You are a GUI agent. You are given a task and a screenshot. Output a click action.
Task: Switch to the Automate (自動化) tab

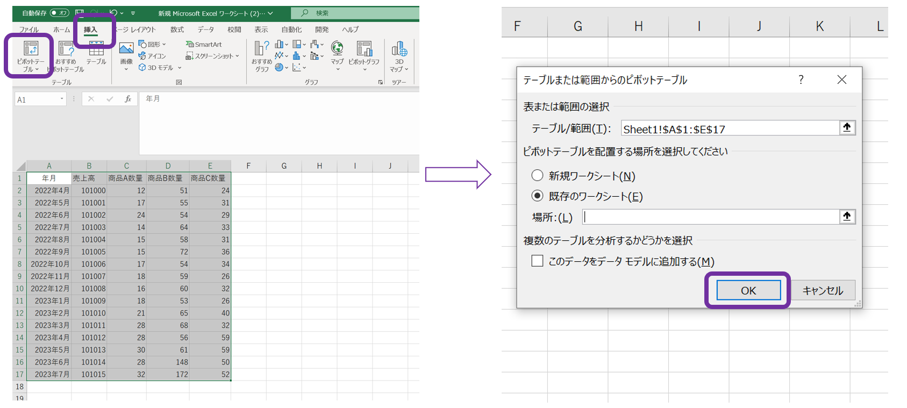(x=291, y=30)
